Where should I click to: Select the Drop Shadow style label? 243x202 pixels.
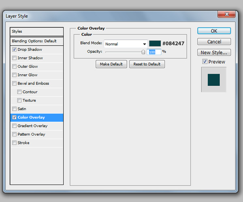pyautogui.click(x=30, y=49)
